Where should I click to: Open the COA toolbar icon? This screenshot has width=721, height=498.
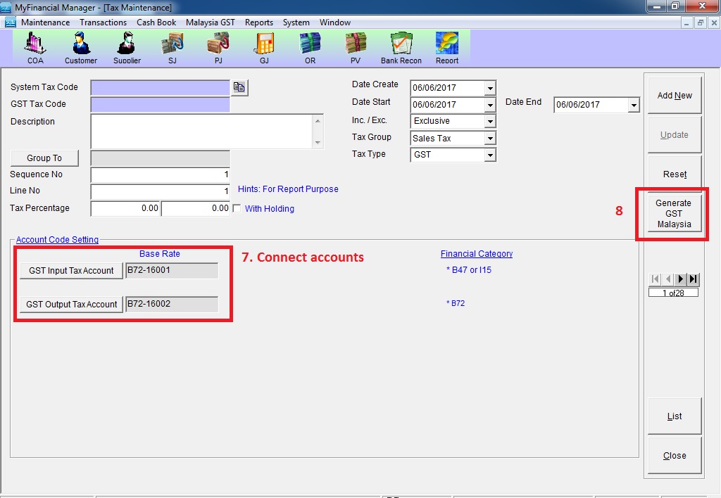[x=35, y=46]
